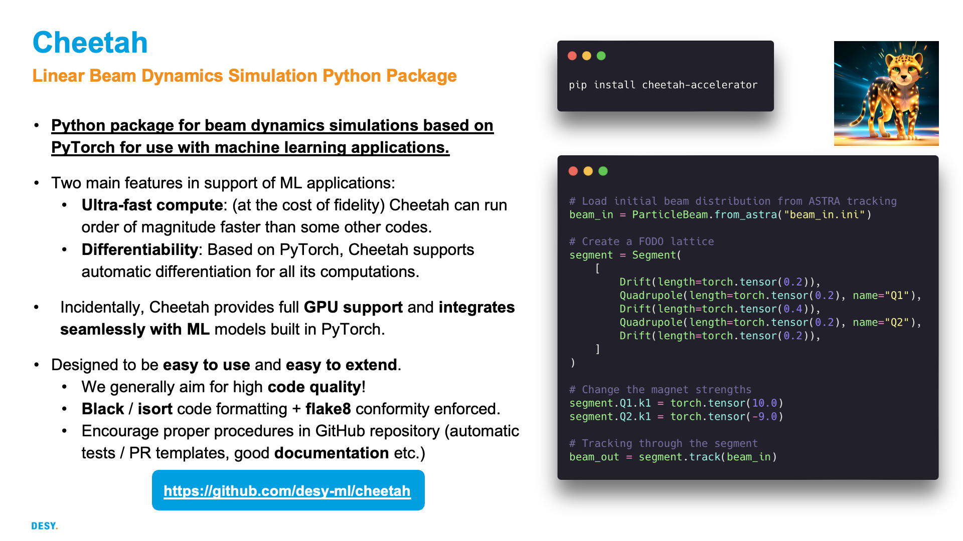The height and width of the screenshot is (541, 963).
Task: Click the bold 'easy to extend' text
Action: [x=342, y=365]
